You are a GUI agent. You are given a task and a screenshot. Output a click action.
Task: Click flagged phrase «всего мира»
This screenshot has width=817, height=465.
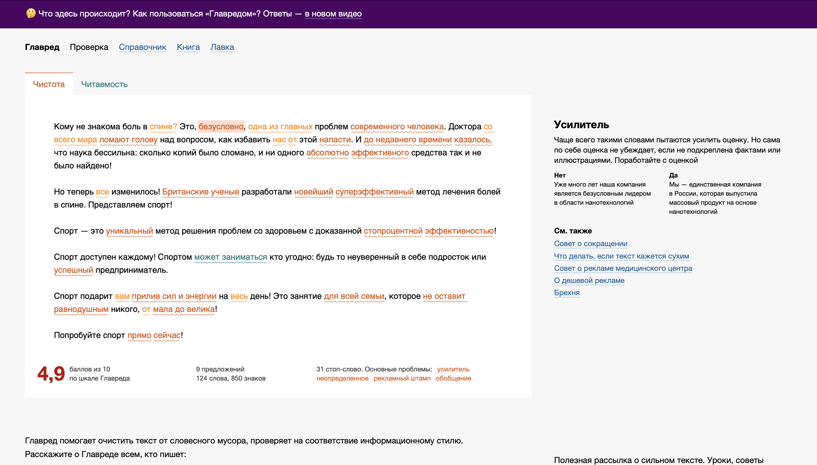coord(75,139)
